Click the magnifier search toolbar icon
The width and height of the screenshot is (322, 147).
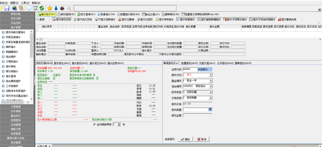[69, 8]
